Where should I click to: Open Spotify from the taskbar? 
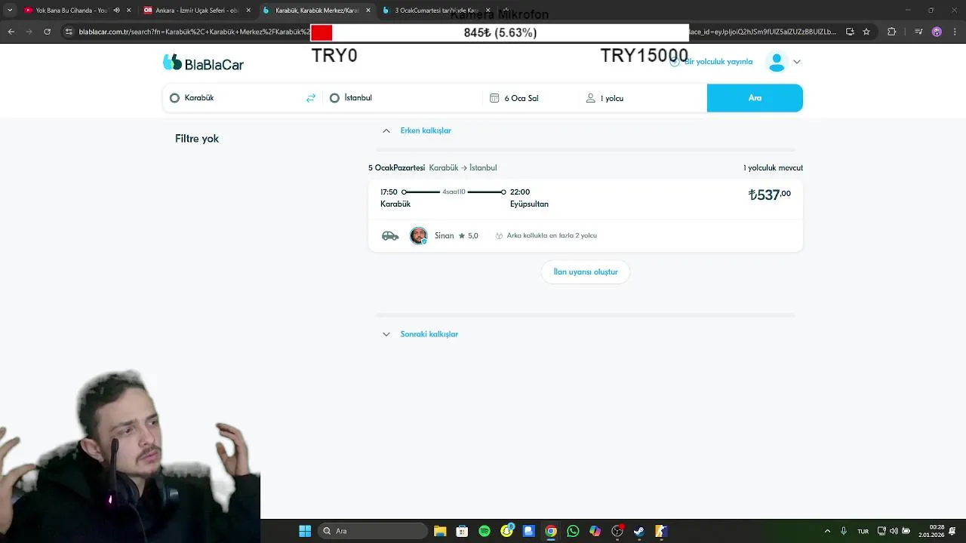pos(485,531)
